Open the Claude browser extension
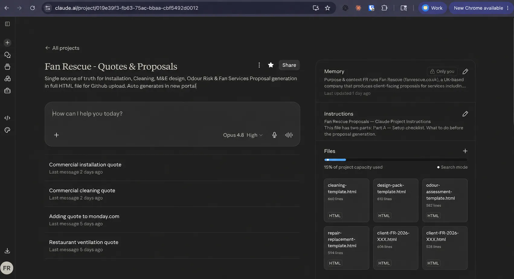 click(358, 8)
